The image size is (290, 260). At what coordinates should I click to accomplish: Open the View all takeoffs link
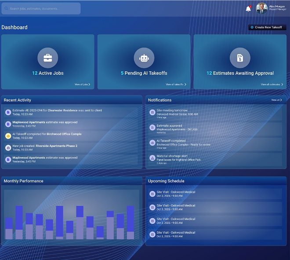176,84
